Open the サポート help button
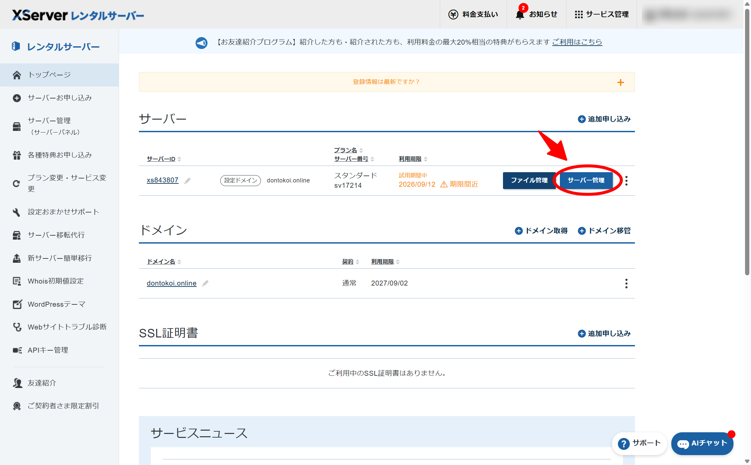This screenshot has height=465, width=751. (640, 444)
